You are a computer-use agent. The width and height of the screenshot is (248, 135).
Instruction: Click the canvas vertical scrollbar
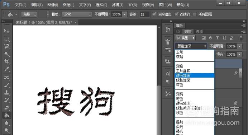point(159,110)
